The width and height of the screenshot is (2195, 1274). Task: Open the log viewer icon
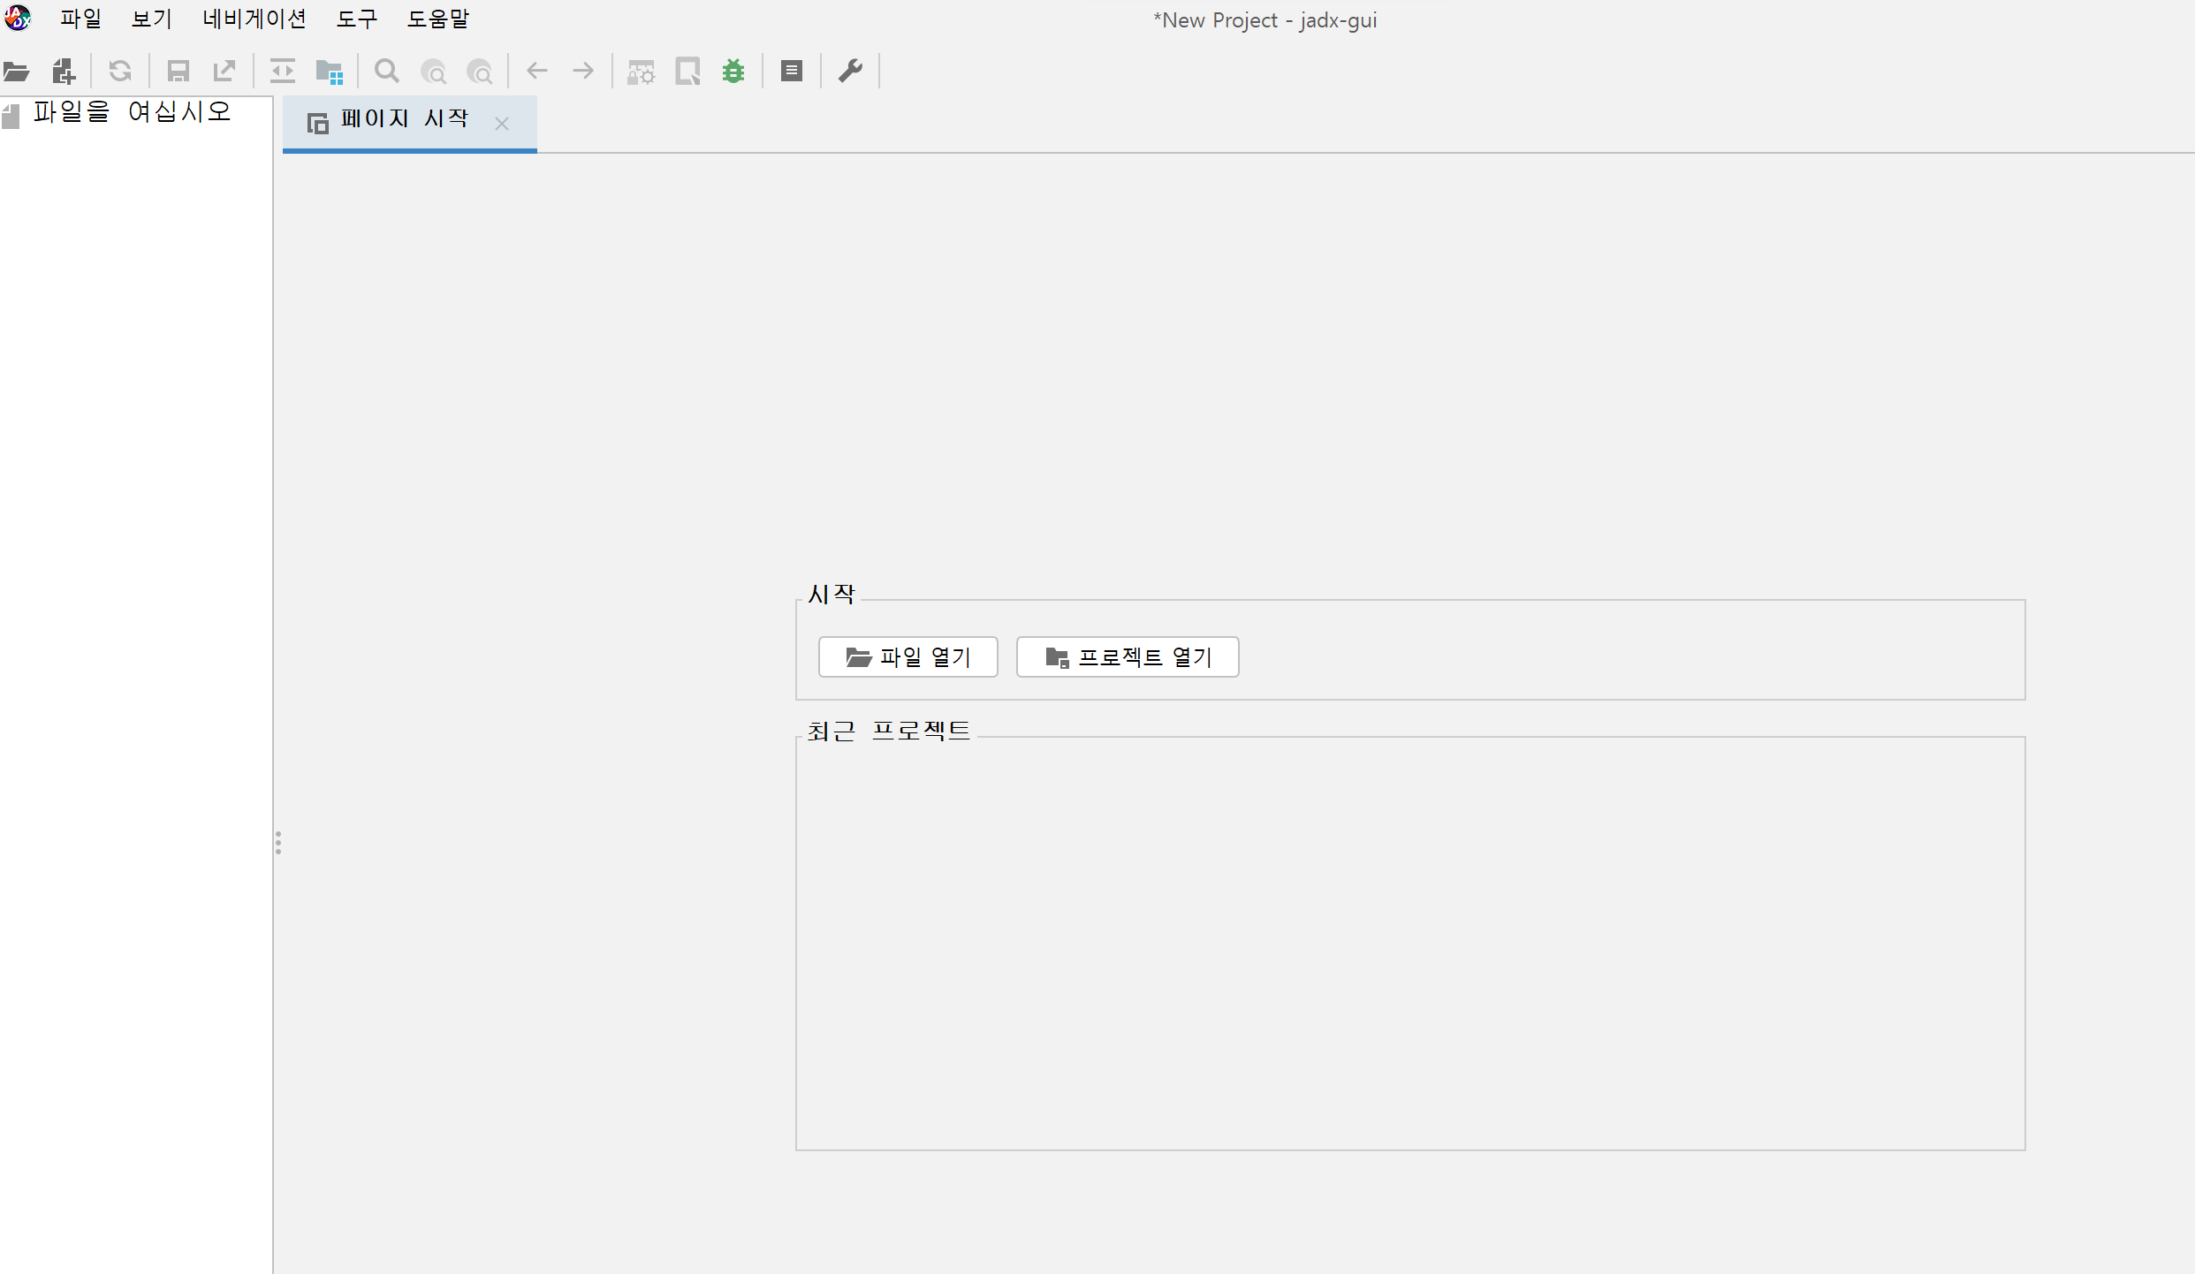[792, 71]
